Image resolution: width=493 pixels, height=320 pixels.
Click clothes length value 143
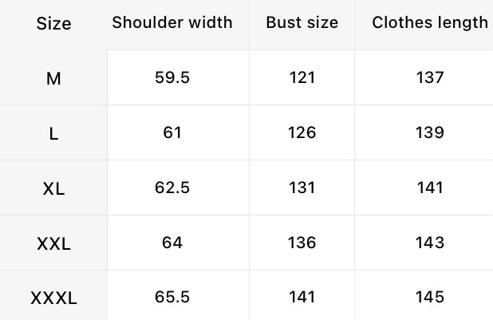pyautogui.click(x=430, y=243)
